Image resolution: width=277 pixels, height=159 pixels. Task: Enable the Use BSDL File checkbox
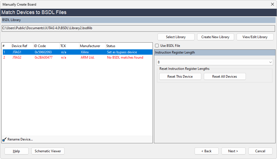coord(157,46)
